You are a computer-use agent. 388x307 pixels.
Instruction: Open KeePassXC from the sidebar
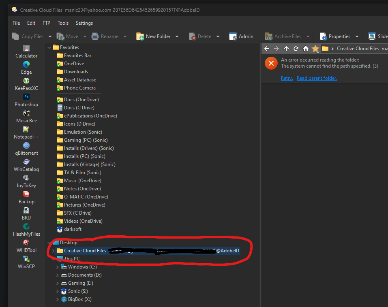click(26, 84)
